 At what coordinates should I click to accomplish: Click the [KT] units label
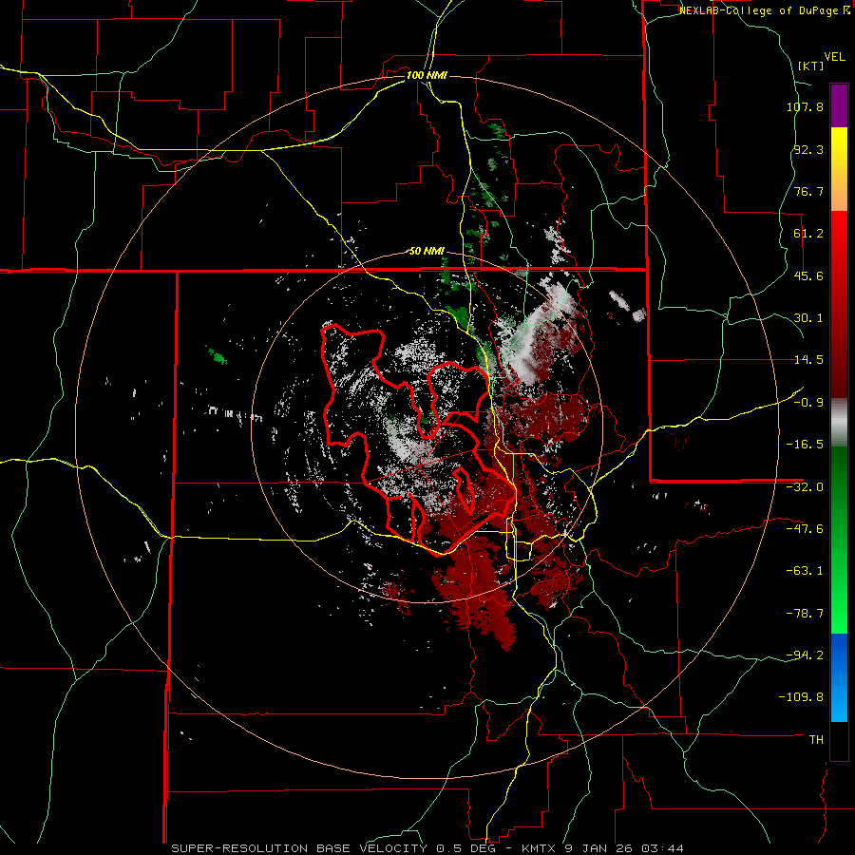[x=811, y=66]
